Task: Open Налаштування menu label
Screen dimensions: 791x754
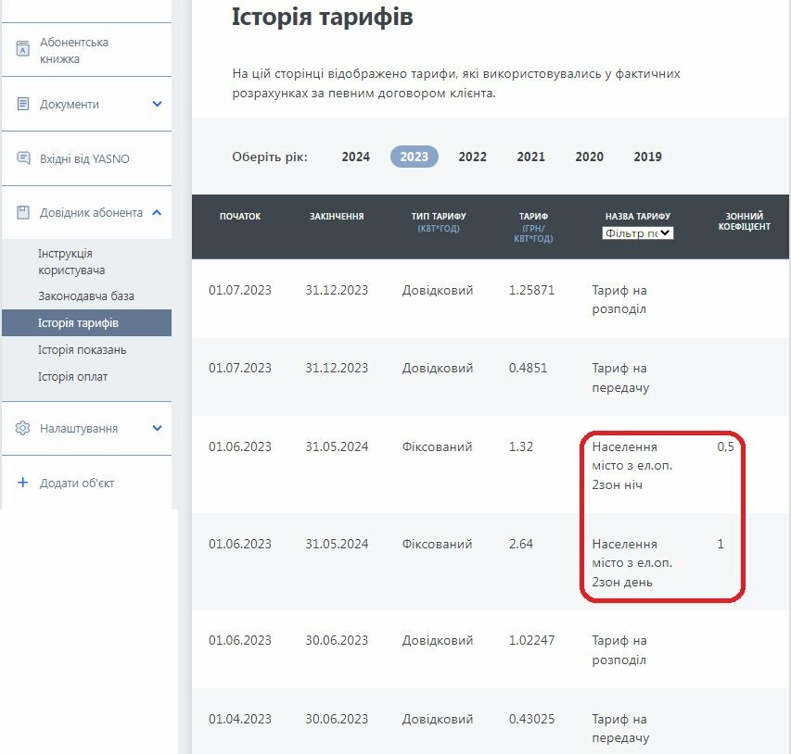Action: (79, 428)
